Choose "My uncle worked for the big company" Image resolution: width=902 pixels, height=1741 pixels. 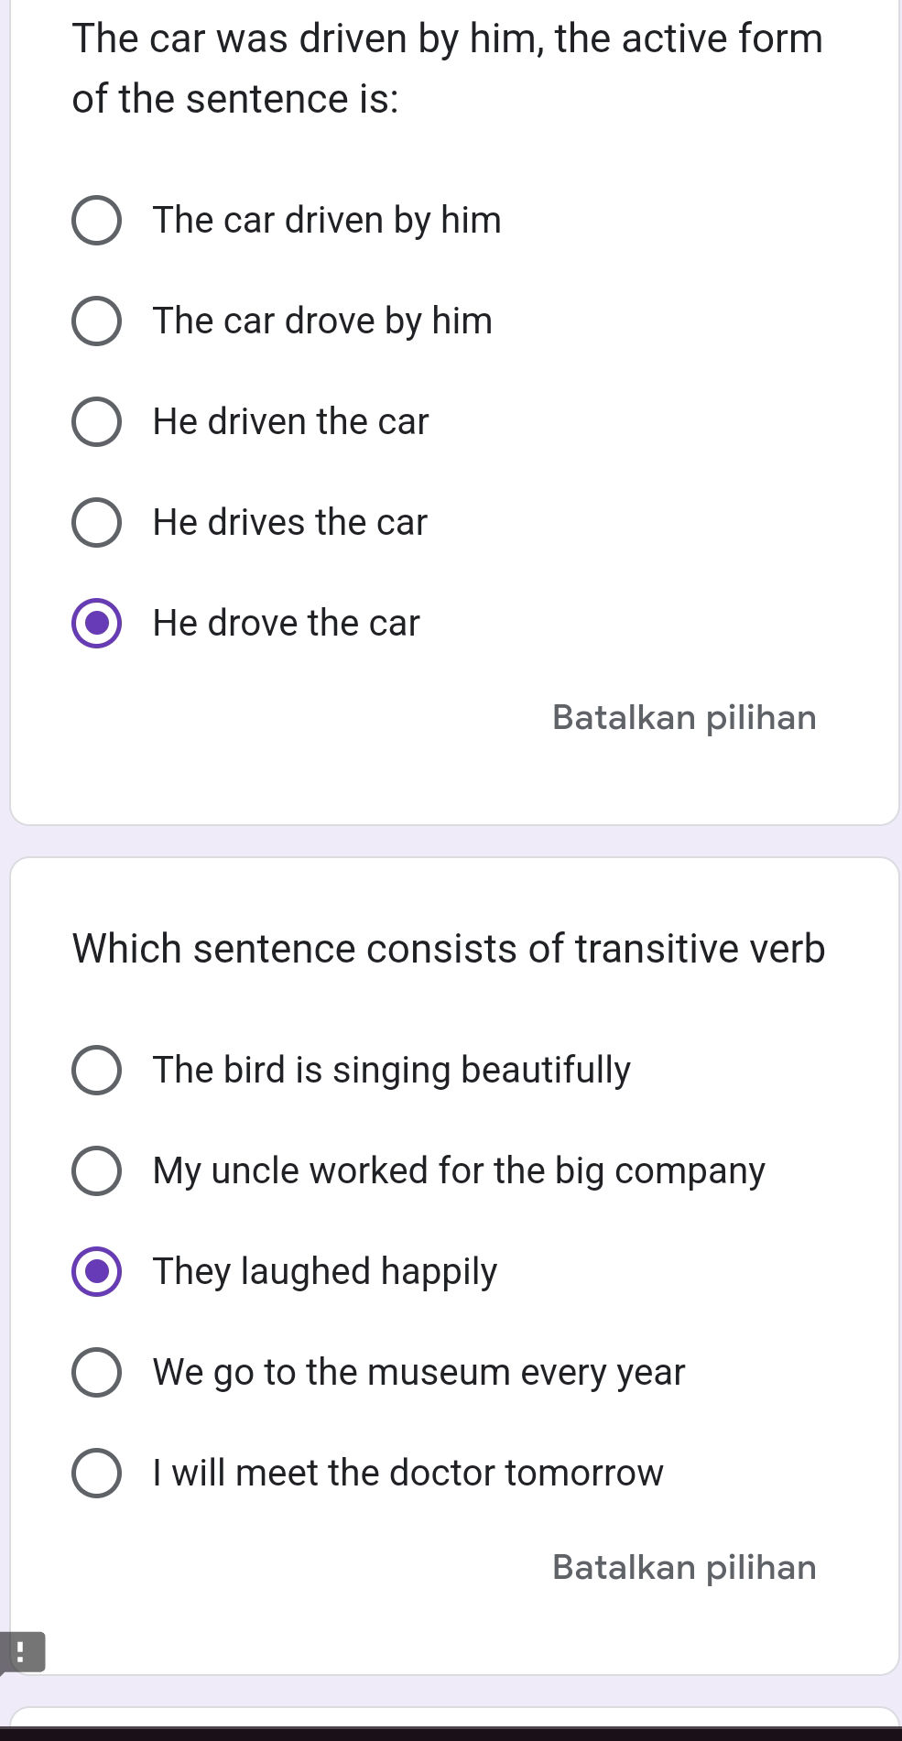(x=97, y=1170)
